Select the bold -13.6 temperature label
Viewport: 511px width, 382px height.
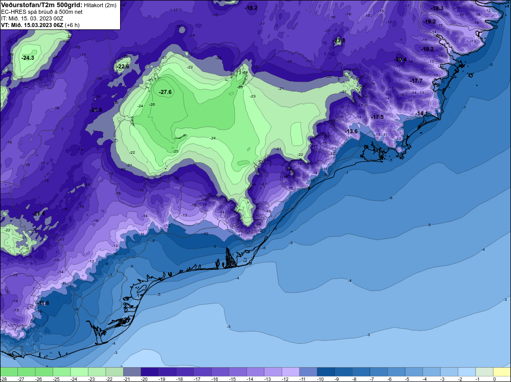pyautogui.click(x=351, y=132)
